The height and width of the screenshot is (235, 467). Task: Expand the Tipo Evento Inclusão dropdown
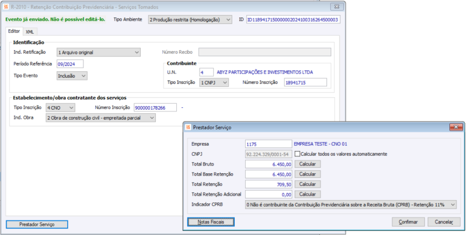click(72, 76)
